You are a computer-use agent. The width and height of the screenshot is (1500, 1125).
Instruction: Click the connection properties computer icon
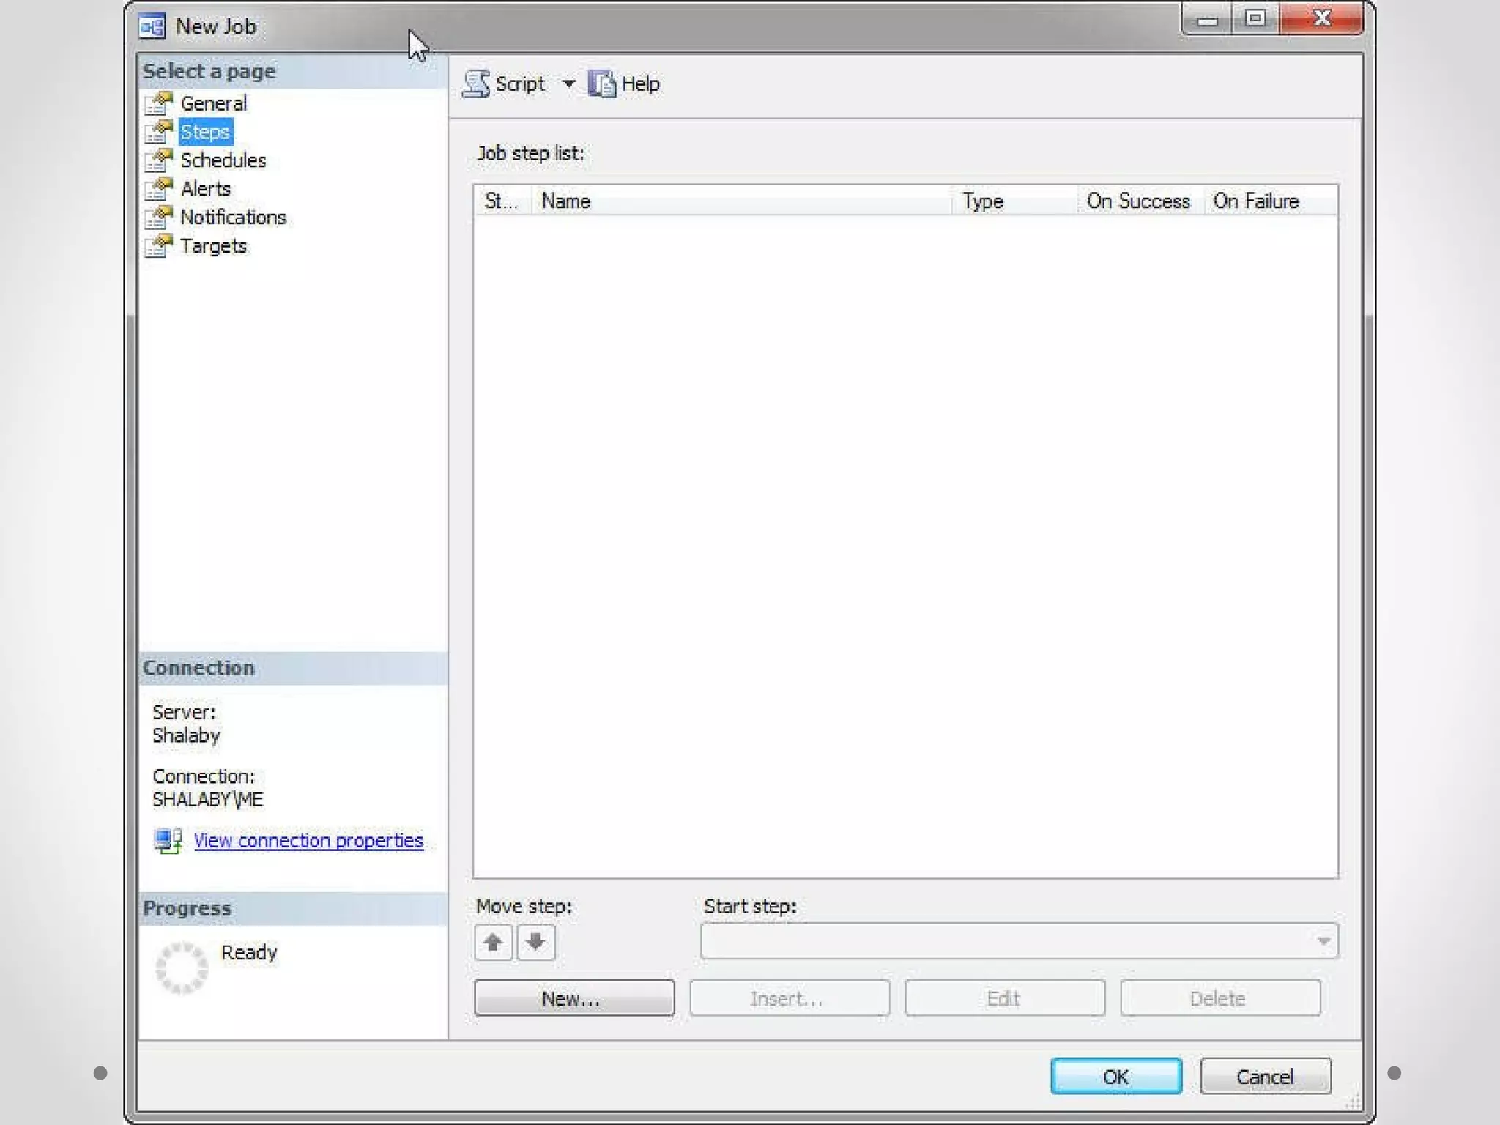pos(168,841)
